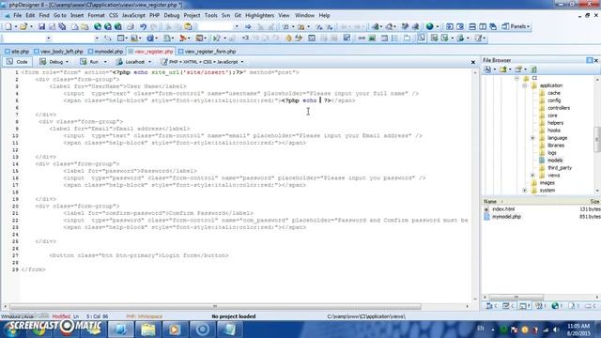
Task: Click the media player taskbar icon
Action: (x=174, y=330)
